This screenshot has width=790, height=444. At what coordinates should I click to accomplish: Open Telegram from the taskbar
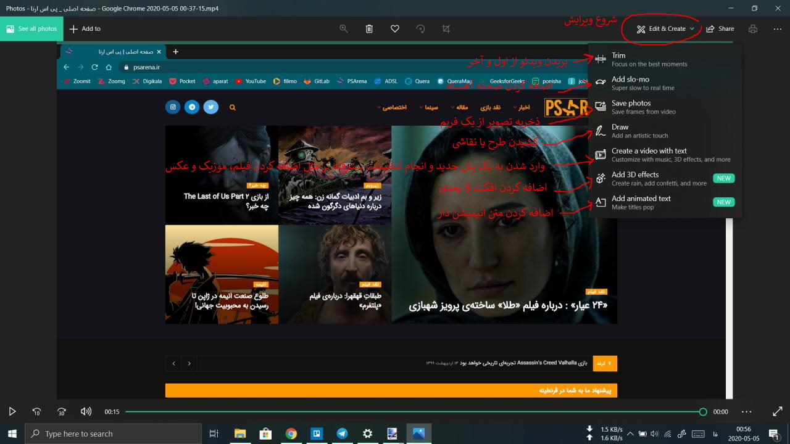[x=342, y=434]
